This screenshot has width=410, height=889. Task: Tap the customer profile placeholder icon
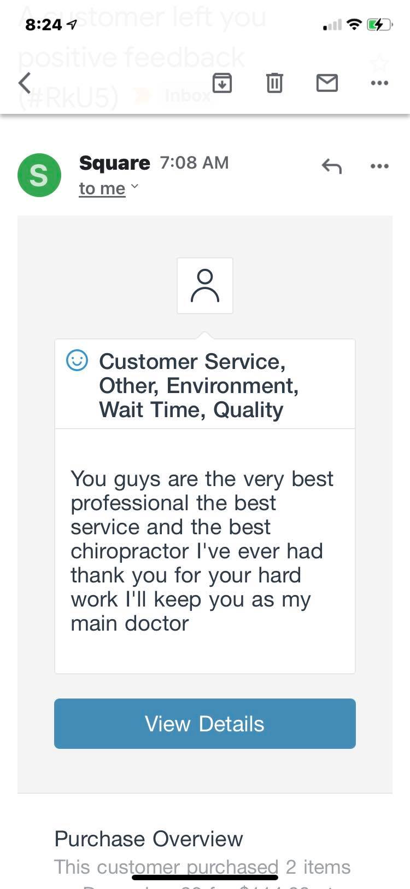point(205,286)
